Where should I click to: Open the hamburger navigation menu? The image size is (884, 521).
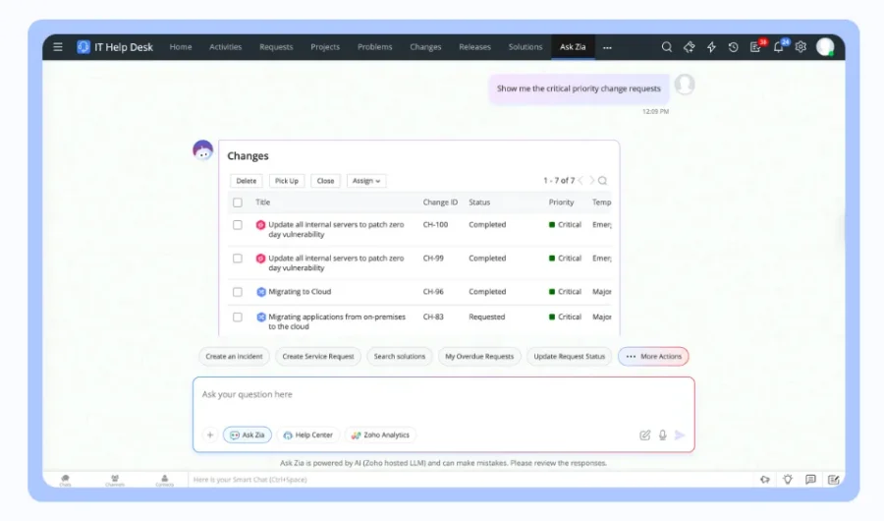click(58, 47)
